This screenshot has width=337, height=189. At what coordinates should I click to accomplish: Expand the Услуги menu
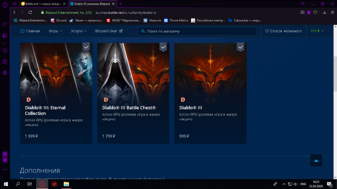79,31
